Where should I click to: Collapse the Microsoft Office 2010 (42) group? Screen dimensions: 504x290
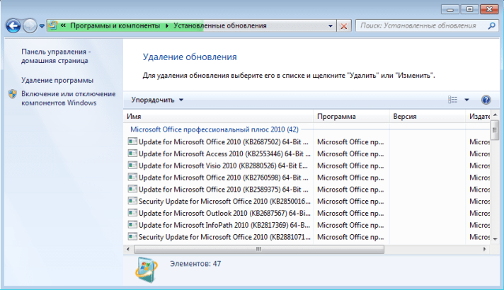coord(214,129)
